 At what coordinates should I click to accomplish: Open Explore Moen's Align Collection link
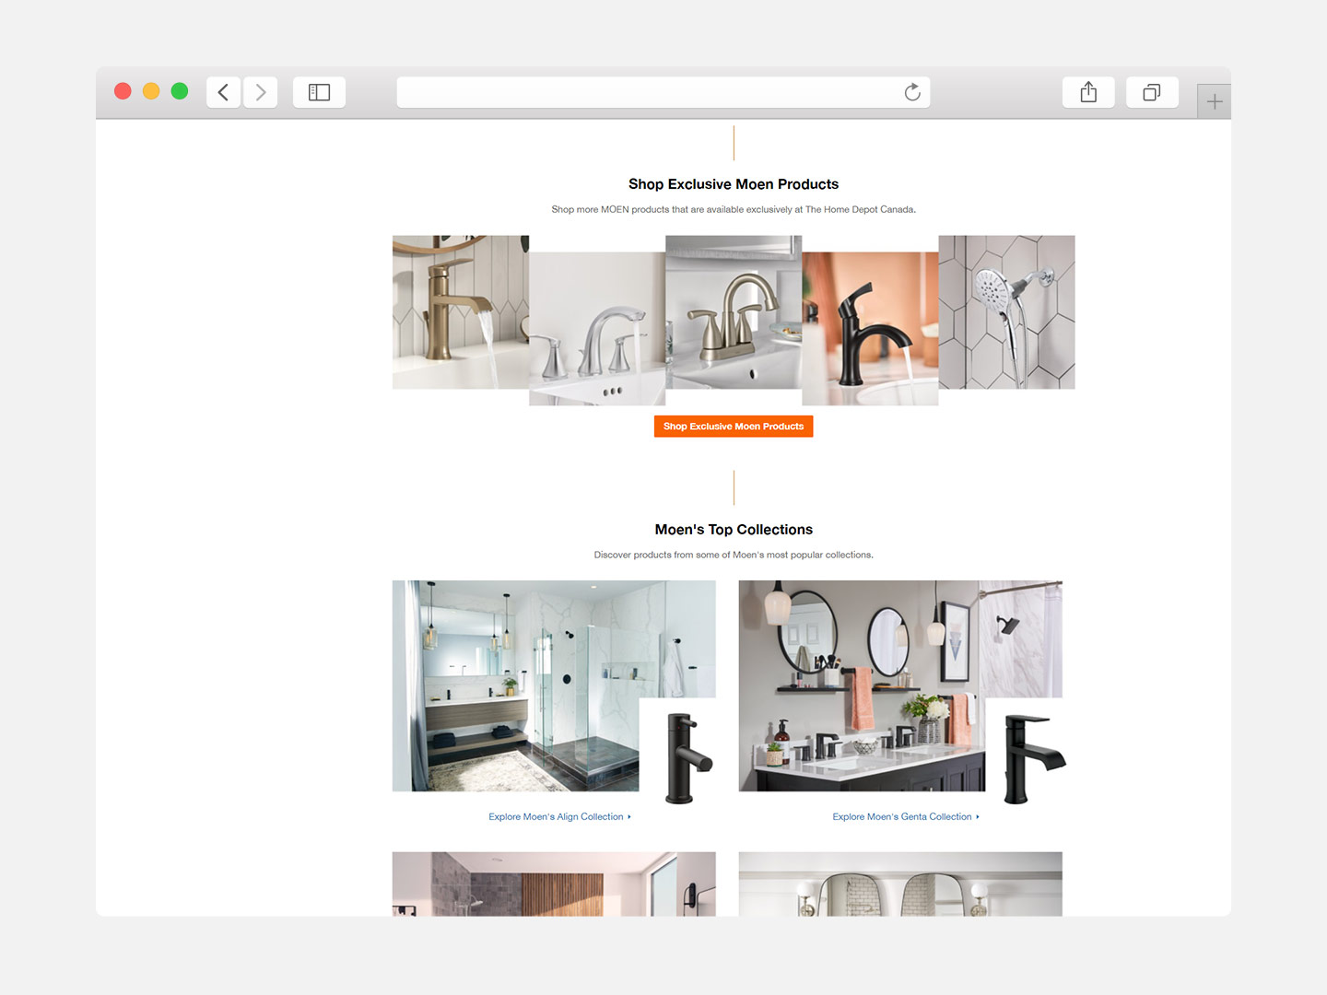point(556,816)
